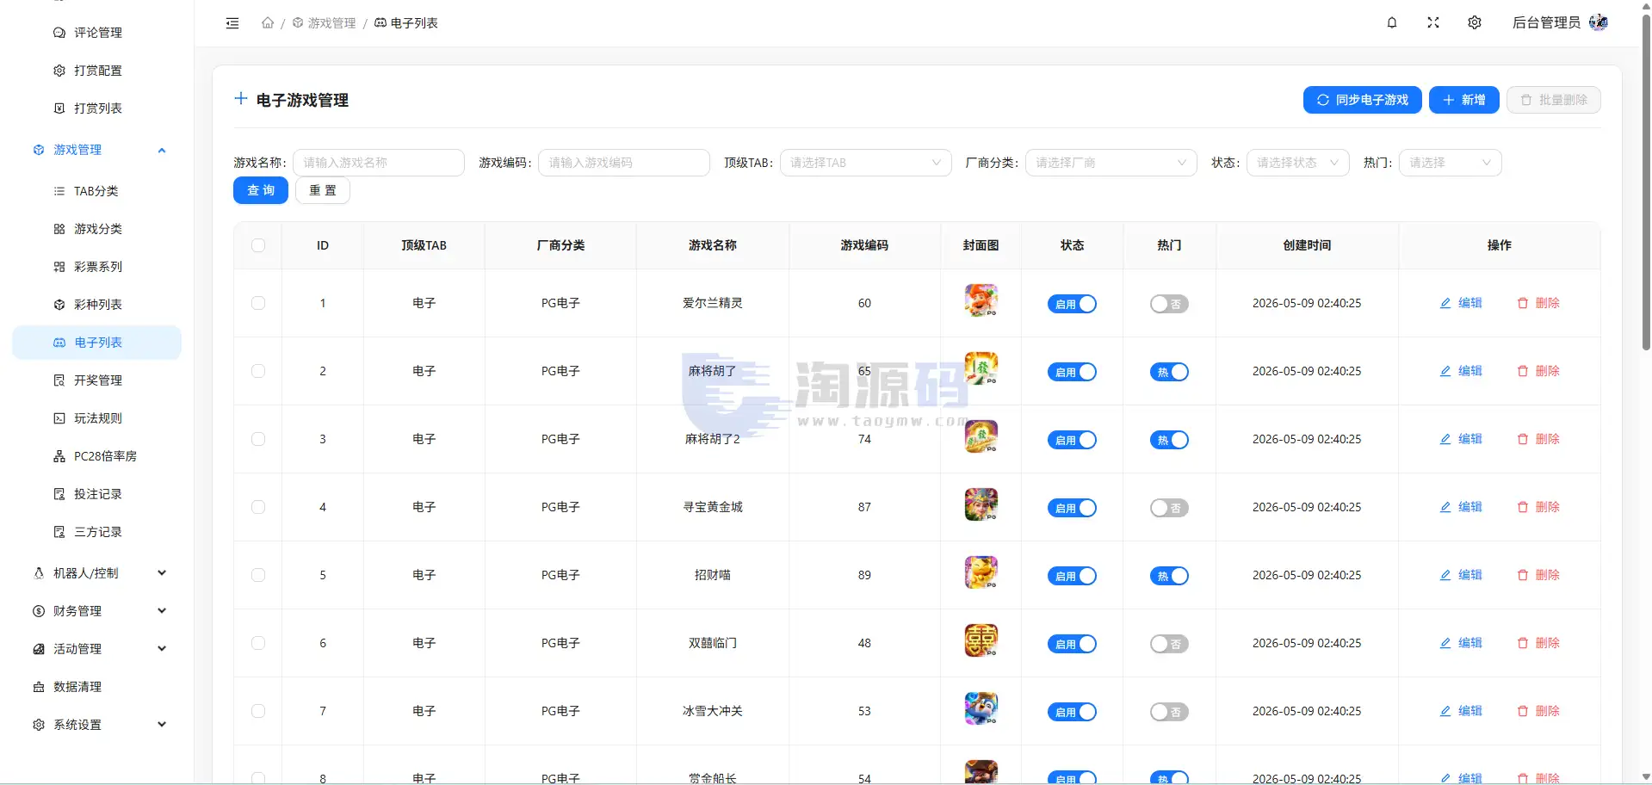Screen dimensions: 1652x785
Task: Check the row checkbox for 麻将胡了2
Action: click(x=258, y=439)
